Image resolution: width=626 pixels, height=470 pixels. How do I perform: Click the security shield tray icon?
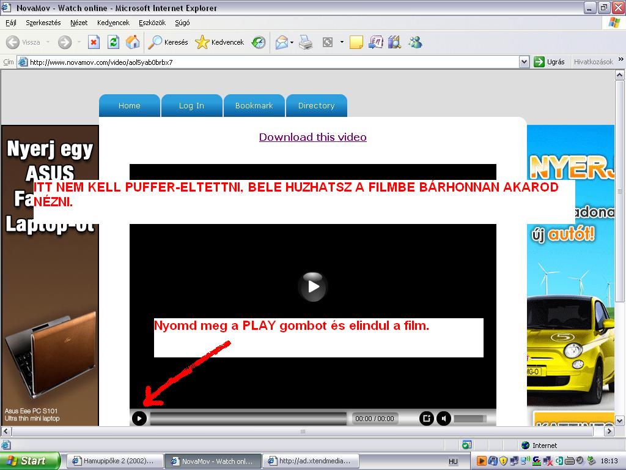(x=504, y=461)
